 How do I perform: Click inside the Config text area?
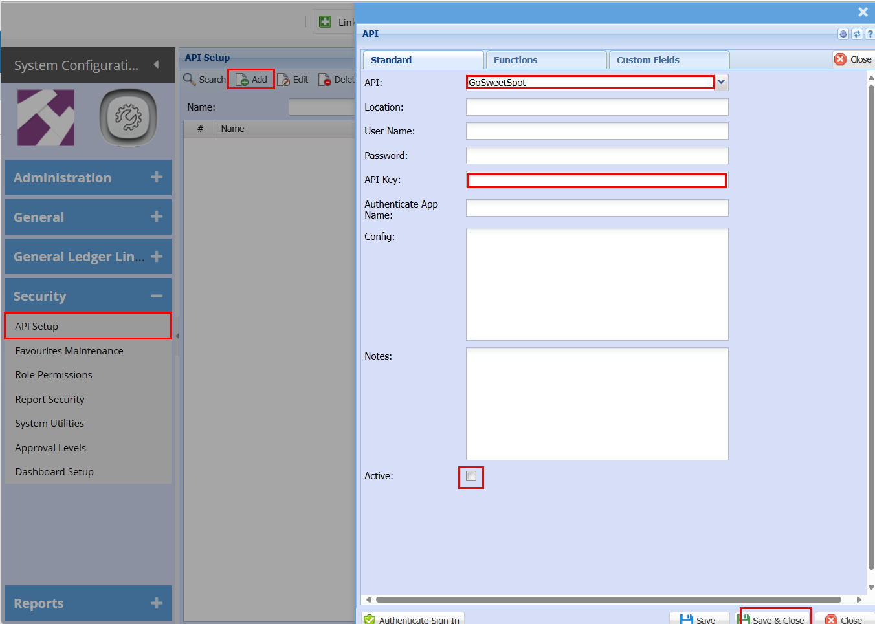(x=597, y=284)
